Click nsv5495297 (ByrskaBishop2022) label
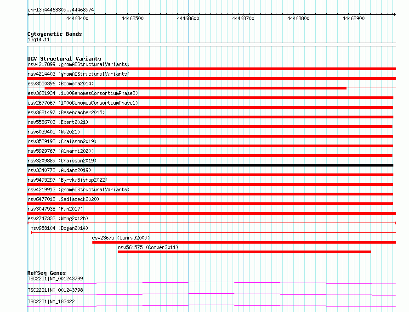 [68, 180]
